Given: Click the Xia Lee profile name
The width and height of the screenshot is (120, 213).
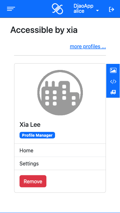Looking at the screenshot, I should coord(30,125).
